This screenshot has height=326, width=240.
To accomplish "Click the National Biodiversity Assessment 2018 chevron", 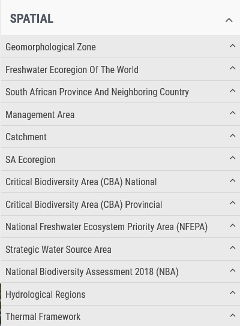I will click(x=233, y=270).
